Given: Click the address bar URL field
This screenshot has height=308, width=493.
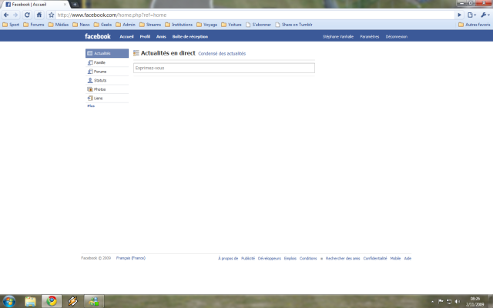Looking at the screenshot, I should click(x=255, y=15).
